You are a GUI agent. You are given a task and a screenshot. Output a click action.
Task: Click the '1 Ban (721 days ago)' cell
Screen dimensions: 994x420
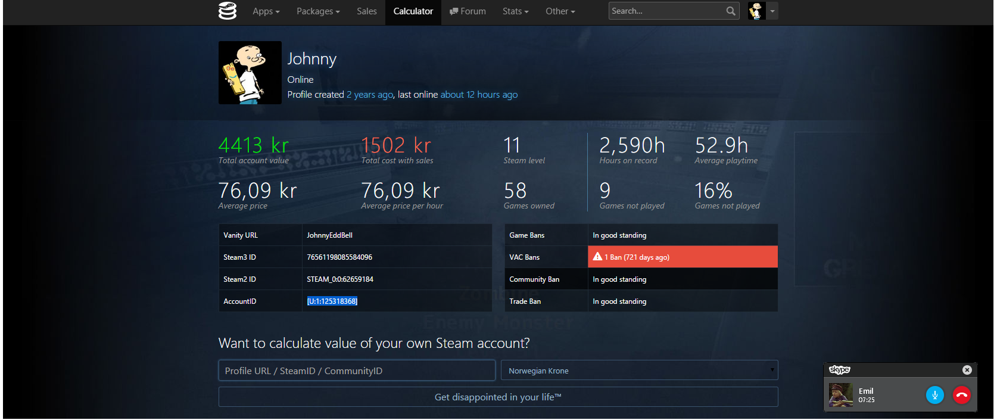pos(683,257)
